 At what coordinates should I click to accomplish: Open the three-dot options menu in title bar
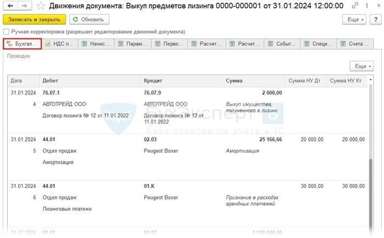(367, 5)
